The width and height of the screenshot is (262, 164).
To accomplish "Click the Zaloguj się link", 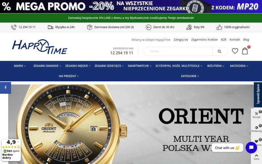I will click(181, 40).
